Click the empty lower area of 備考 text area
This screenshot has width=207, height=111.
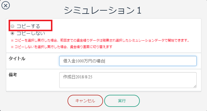pos(128,84)
